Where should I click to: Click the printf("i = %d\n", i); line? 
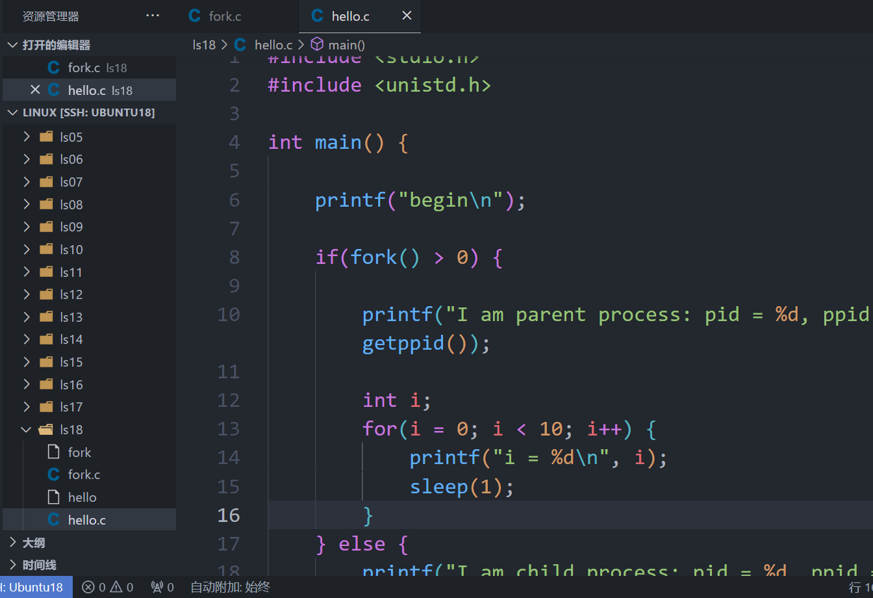tap(538, 458)
